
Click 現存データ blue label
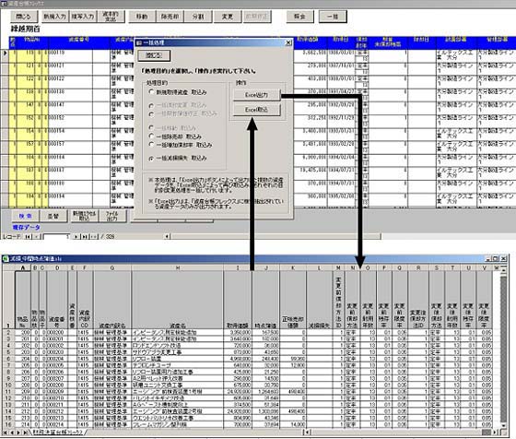(27, 227)
